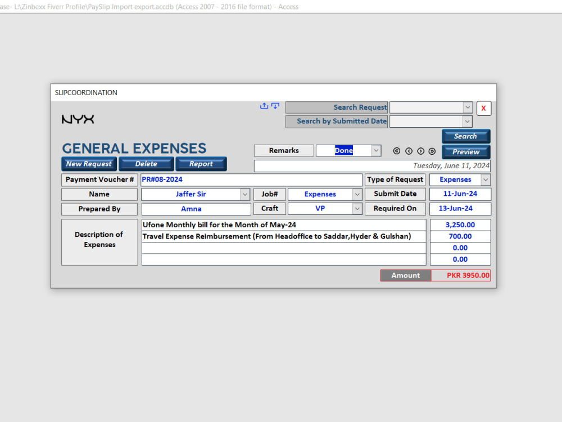This screenshot has width=562, height=422.
Task: Click the PKR 3950.00 total amount
Action: pos(461,276)
